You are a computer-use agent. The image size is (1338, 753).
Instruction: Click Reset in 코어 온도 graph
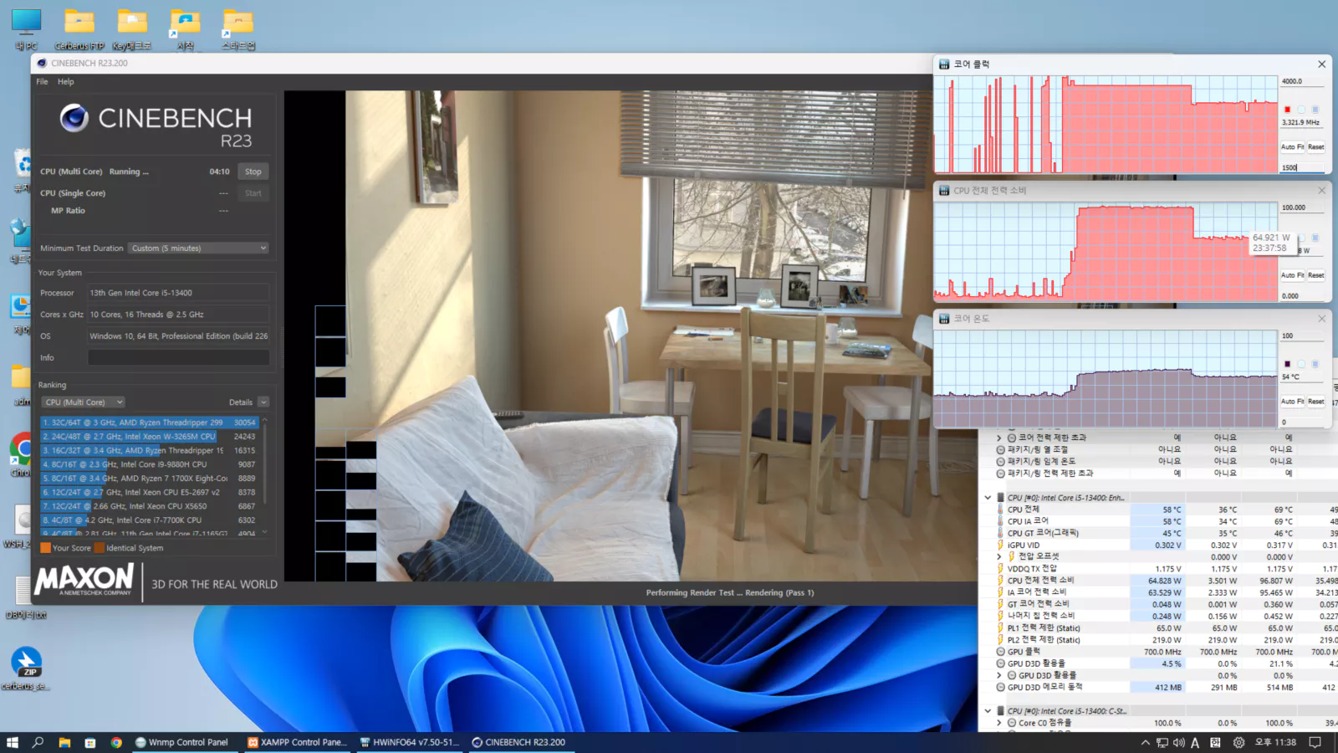coord(1315,402)
